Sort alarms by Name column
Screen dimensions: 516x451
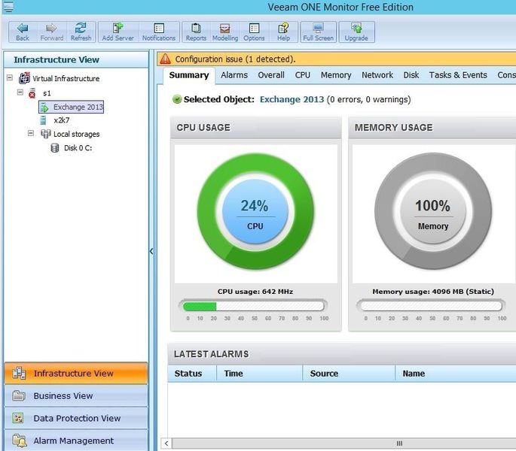456,374
